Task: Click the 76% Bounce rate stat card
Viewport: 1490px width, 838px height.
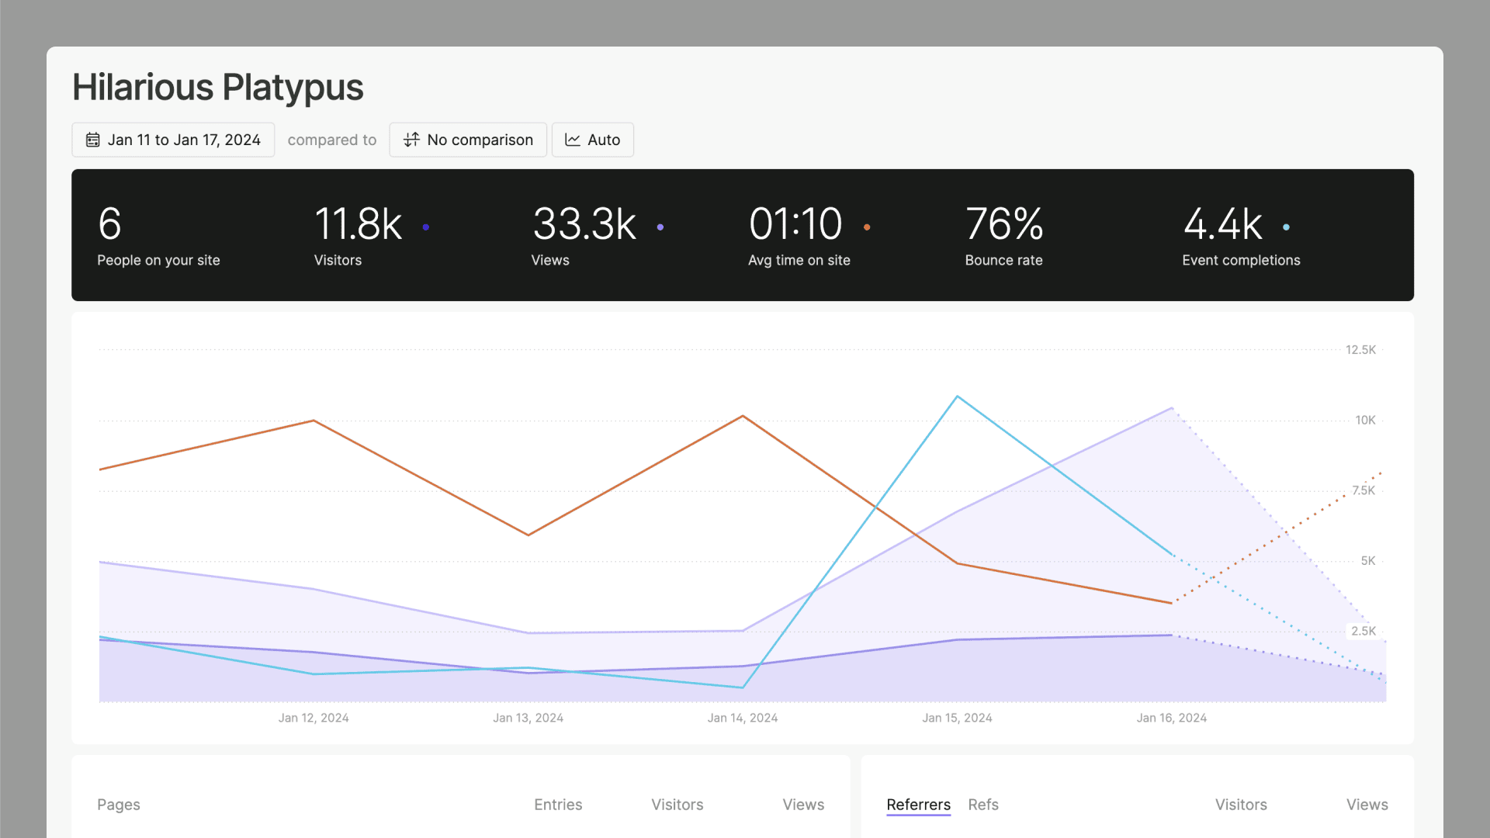Action: (1003, 235)
